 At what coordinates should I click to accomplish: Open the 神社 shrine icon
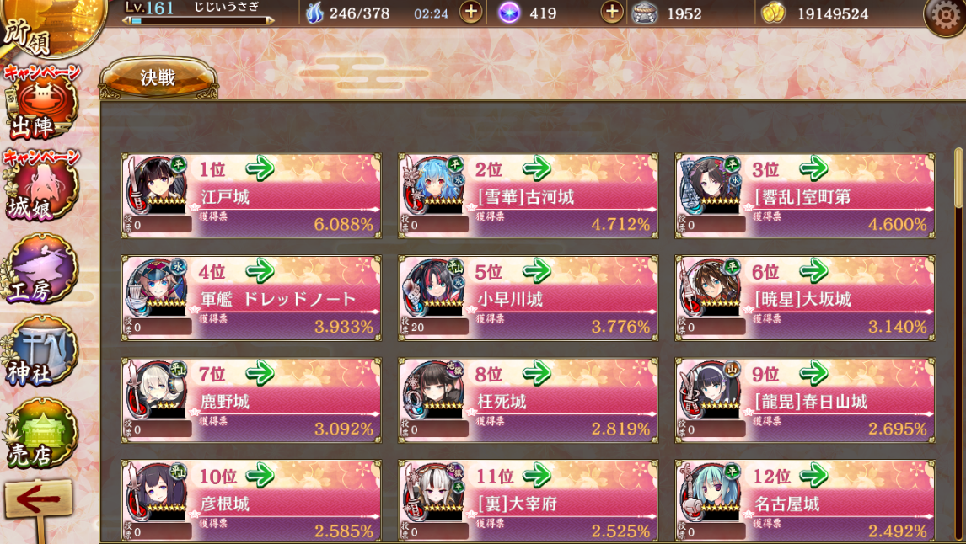point(41,351)
